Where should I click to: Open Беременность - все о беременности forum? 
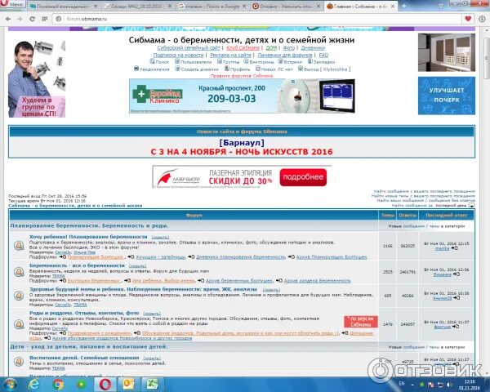coord(77,265)
